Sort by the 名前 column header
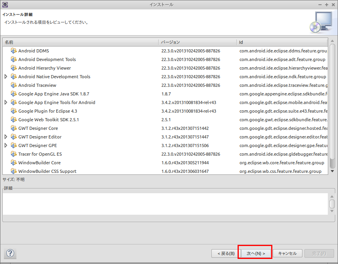The height and width of the screenshot is (264, 338). pyautogui.click(x=80, y=42)
